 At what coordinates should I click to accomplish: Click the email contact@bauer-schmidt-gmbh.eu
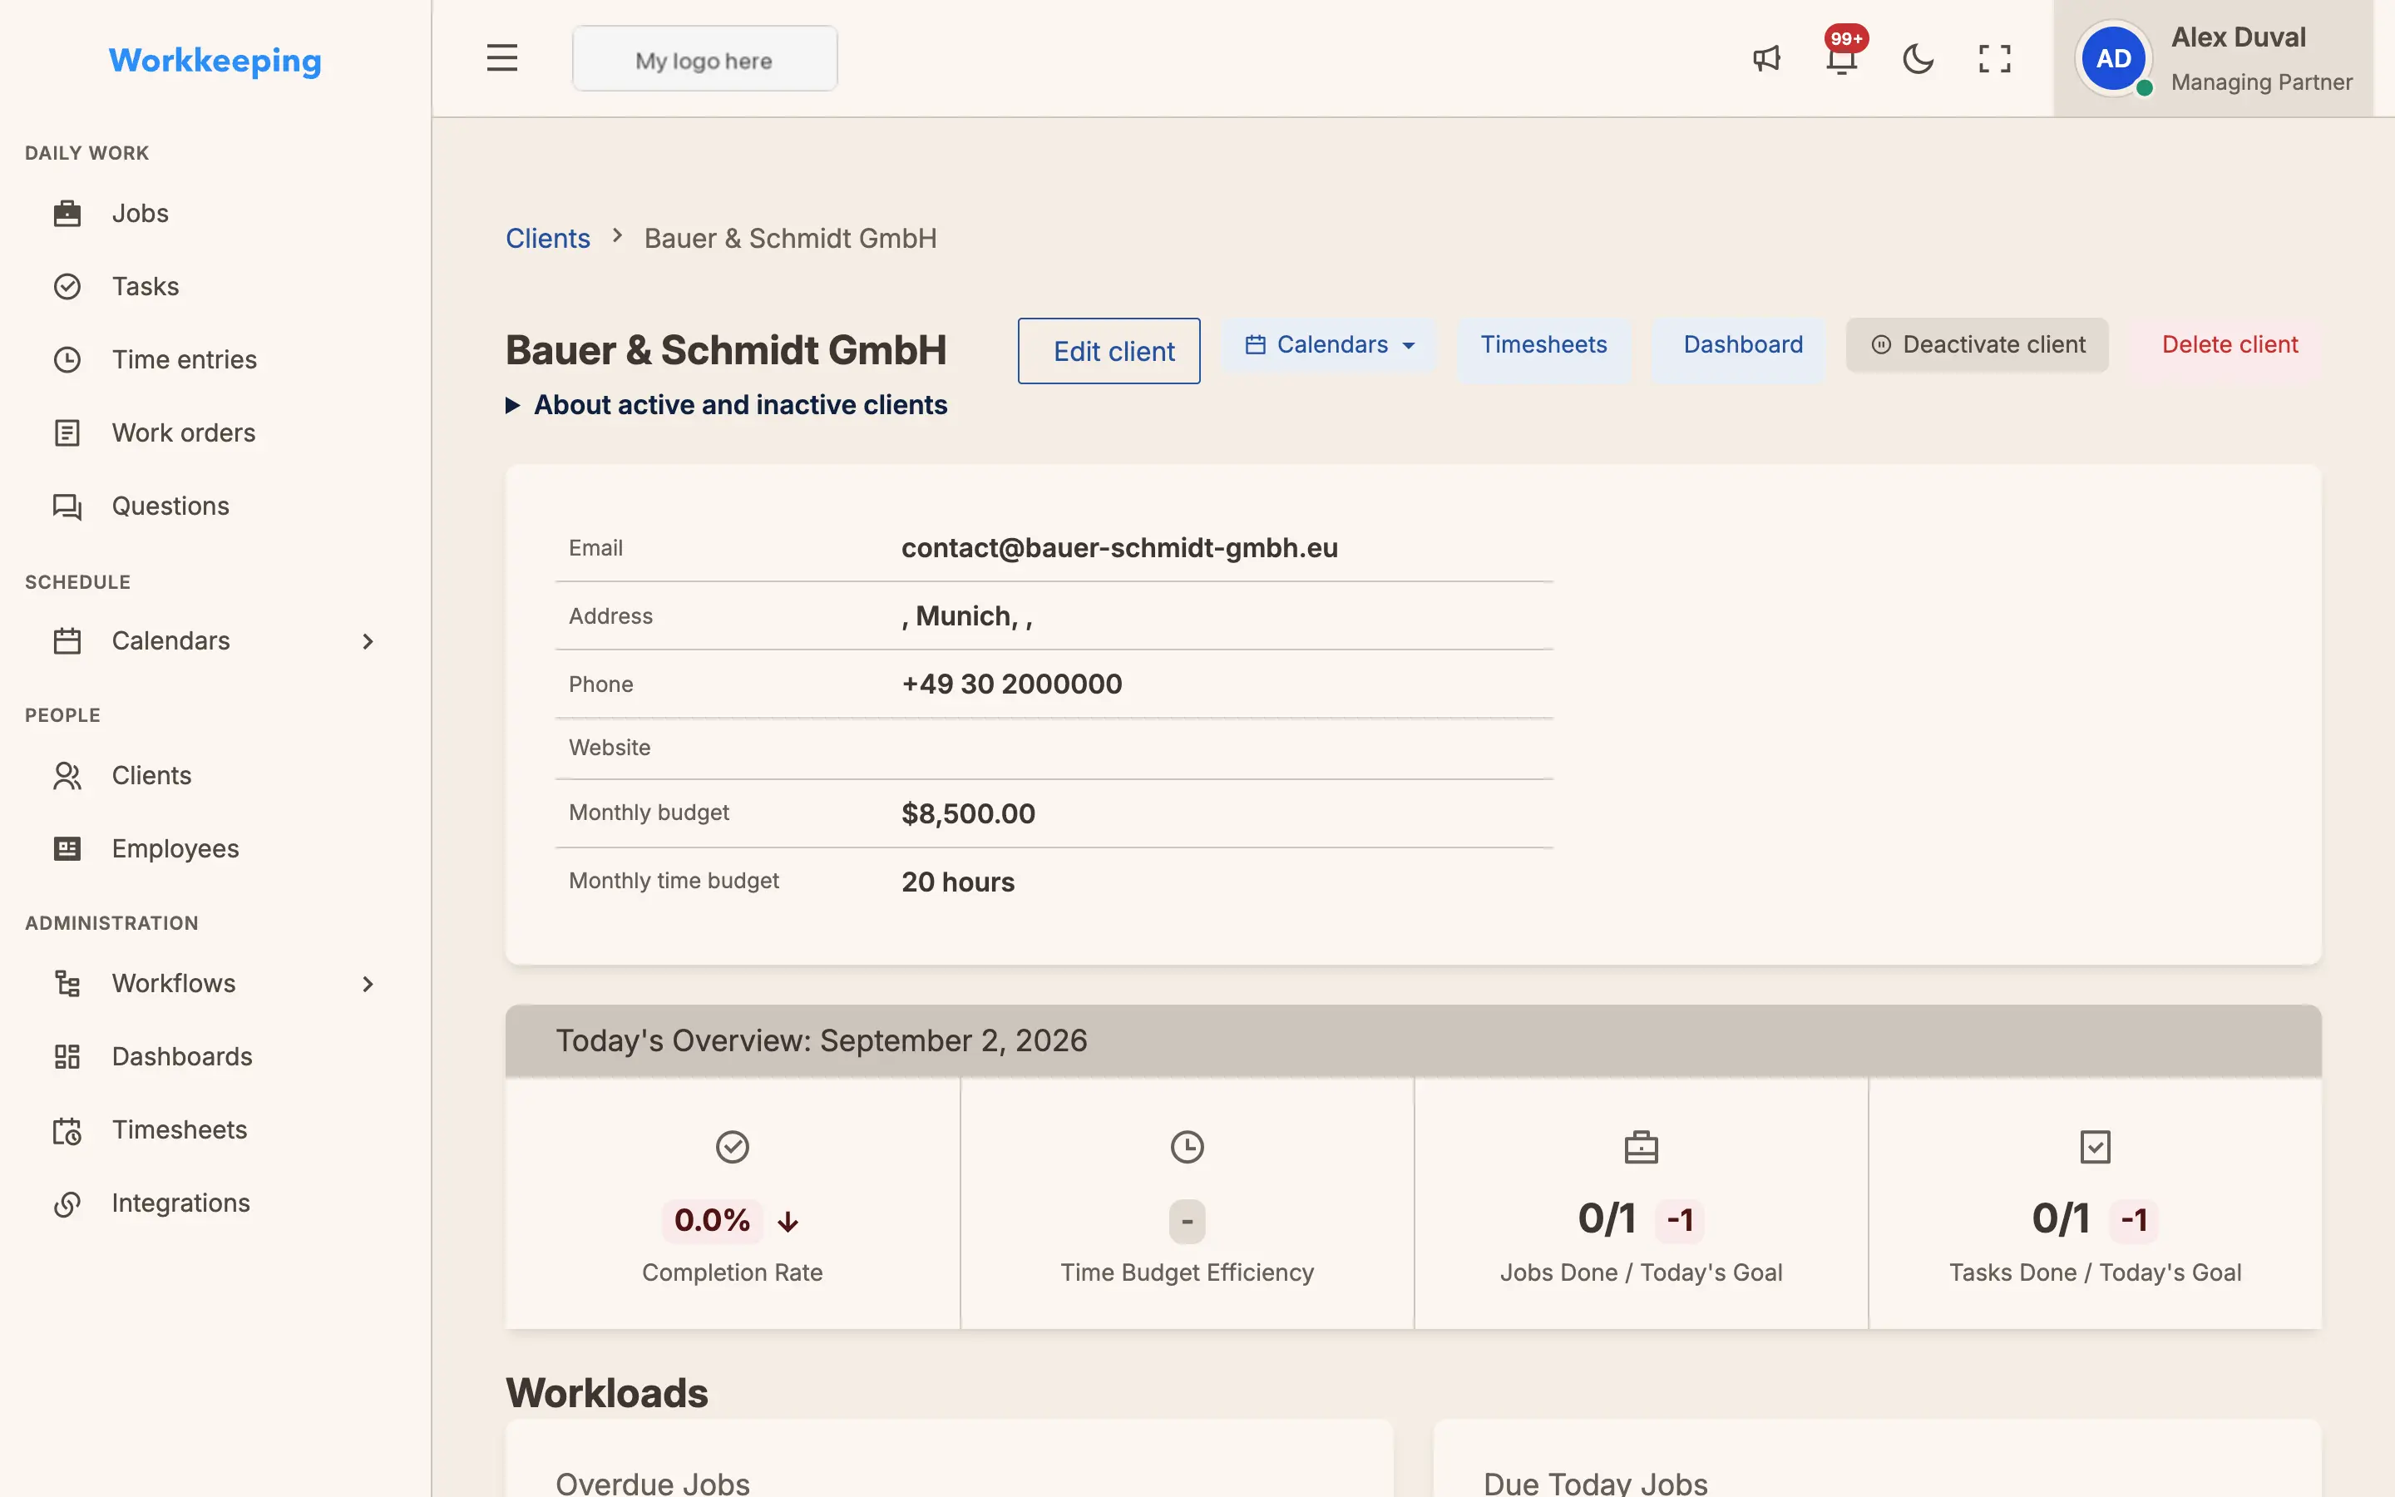[x=1119, y=547]
